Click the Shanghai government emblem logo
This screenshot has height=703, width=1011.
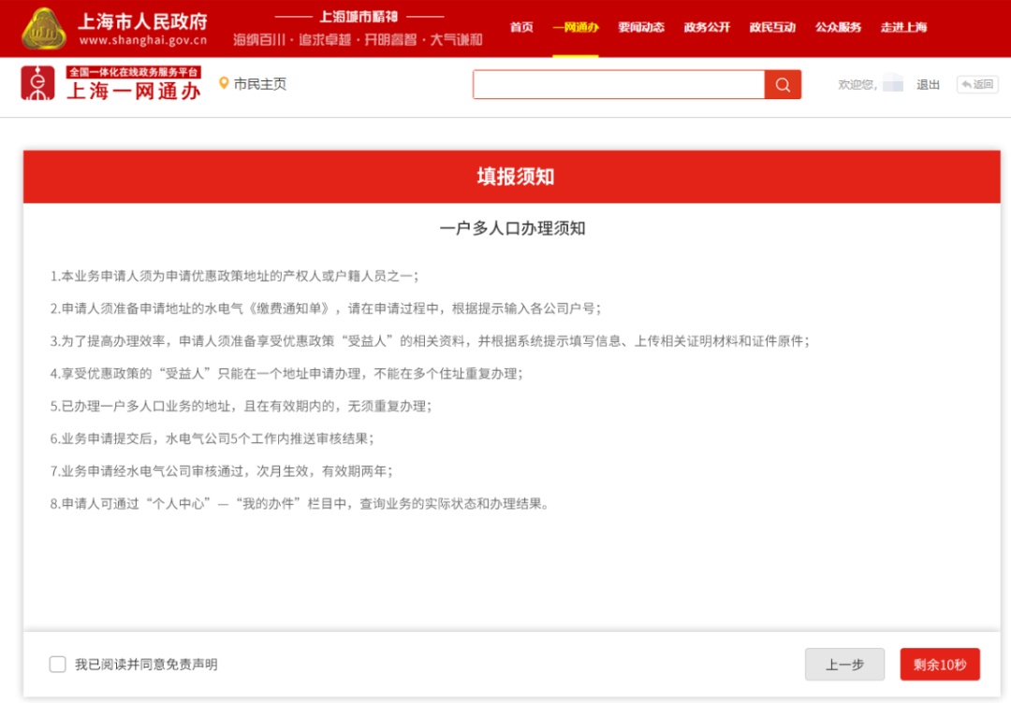click(x=43, y=28)
